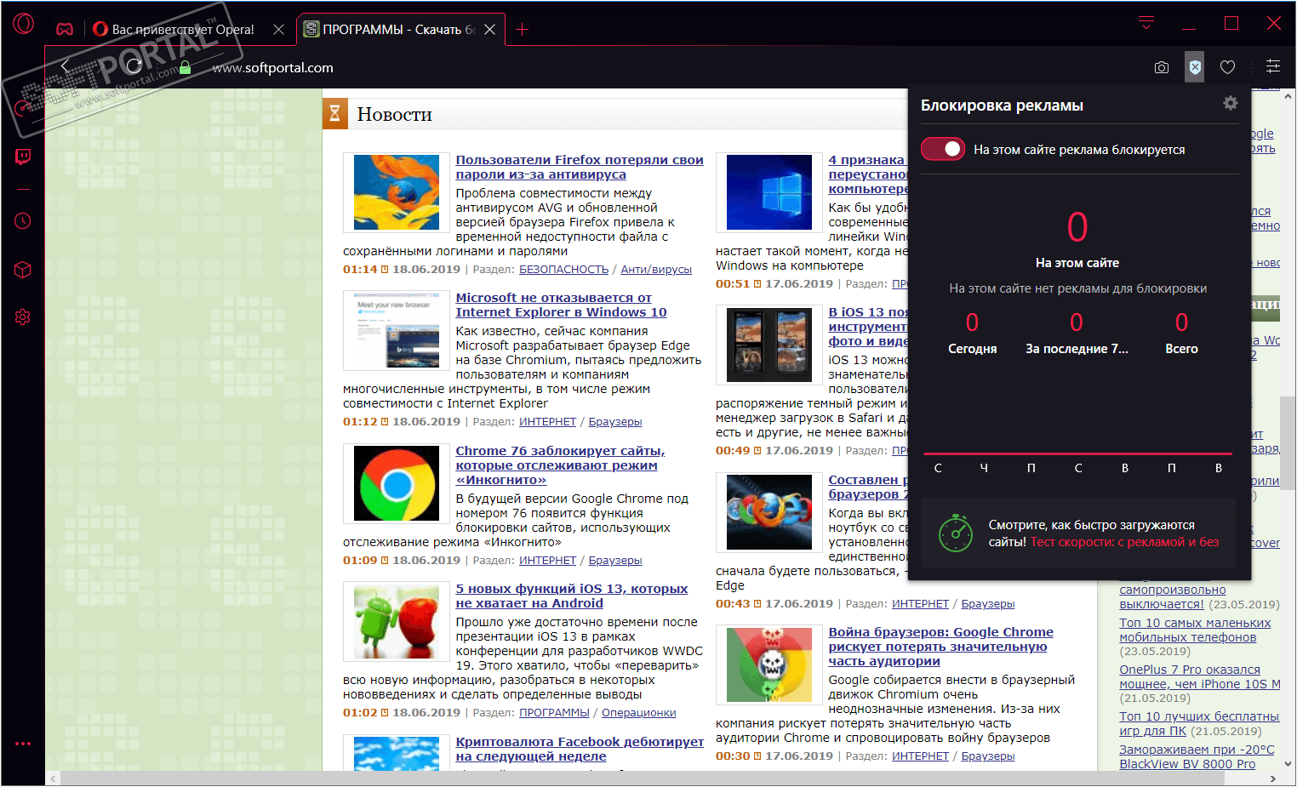Show site security info via lock icon
This screenshot has height=787, width=1297.
185,67
